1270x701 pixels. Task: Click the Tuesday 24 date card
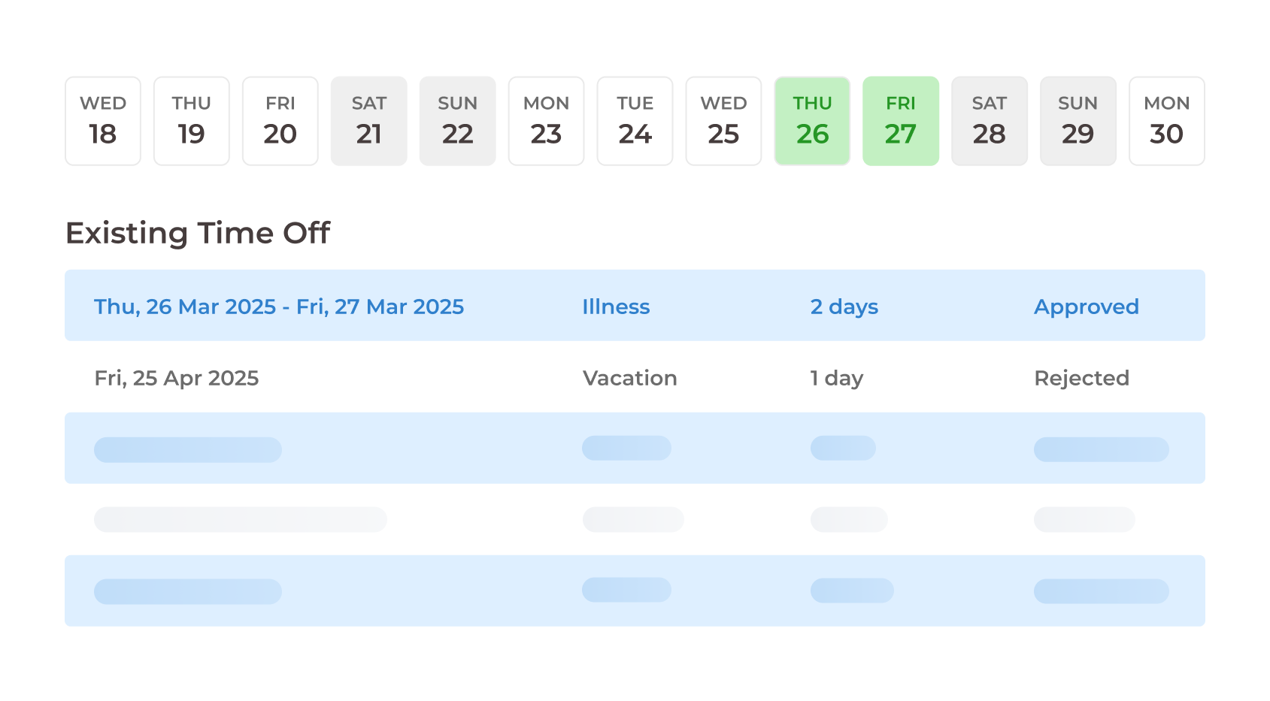635,121
